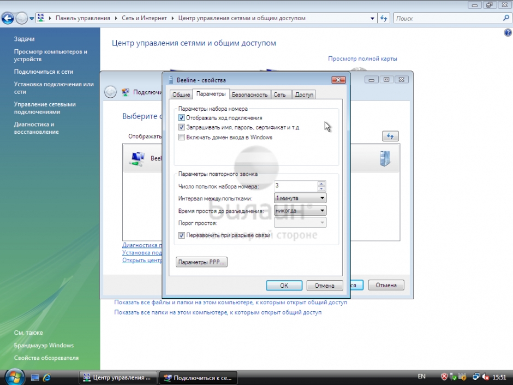Click the Control Panel icon in address bar
Screen dimensions: 513x385
40,18
